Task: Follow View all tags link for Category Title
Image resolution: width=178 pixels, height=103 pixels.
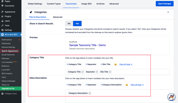Action: click(x=126, y=64)
